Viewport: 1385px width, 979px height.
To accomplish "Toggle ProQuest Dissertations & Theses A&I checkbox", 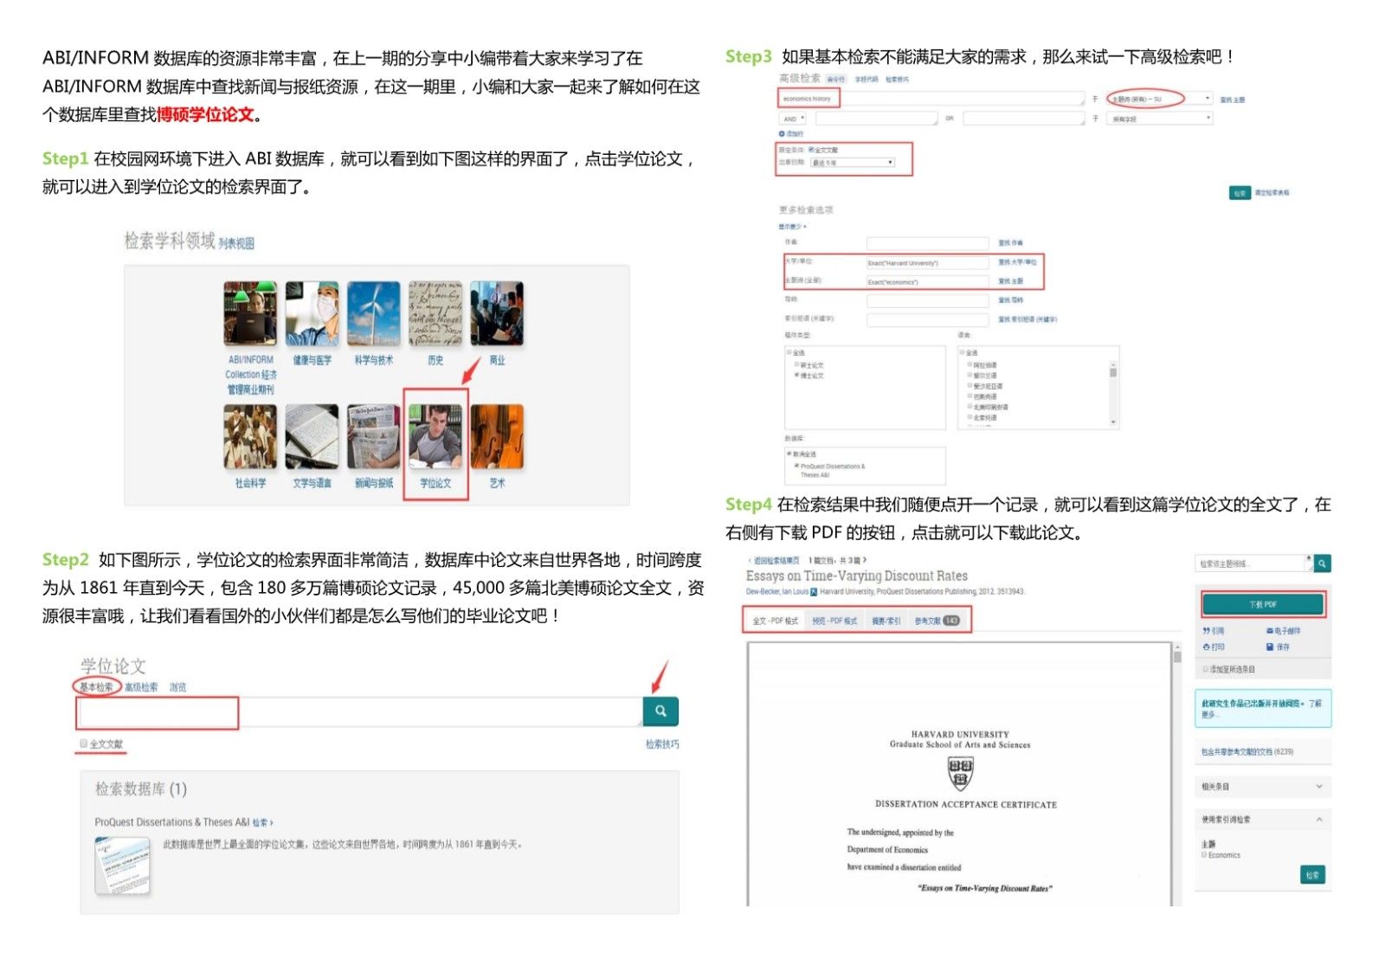I will click(x=796, y=466).
